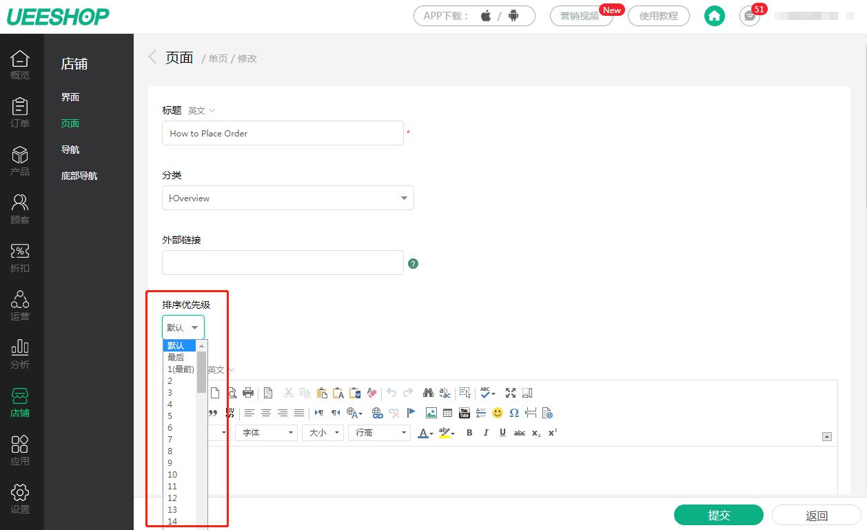Select 1(最前) in priority list
Screen dimensions: 867x530
(x=180, y=369)
